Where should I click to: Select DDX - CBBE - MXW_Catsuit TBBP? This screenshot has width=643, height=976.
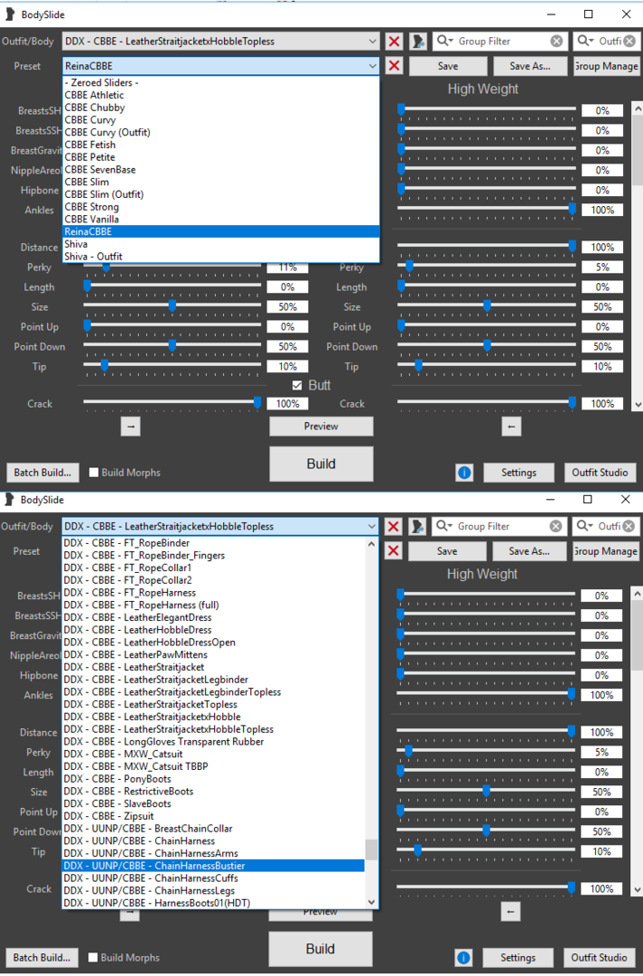coord(213,766)
